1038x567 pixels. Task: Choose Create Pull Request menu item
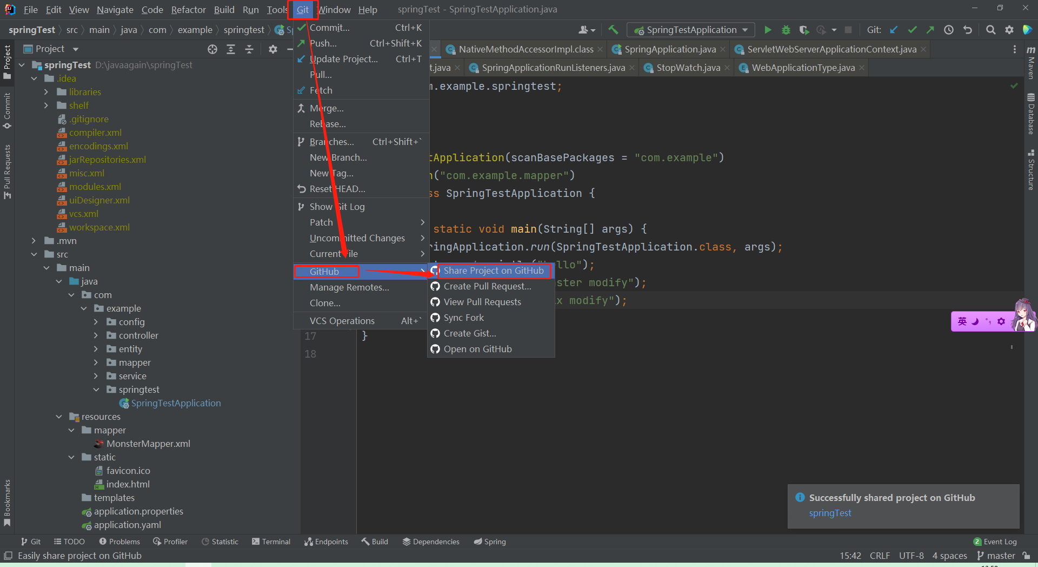pos(491,286)
